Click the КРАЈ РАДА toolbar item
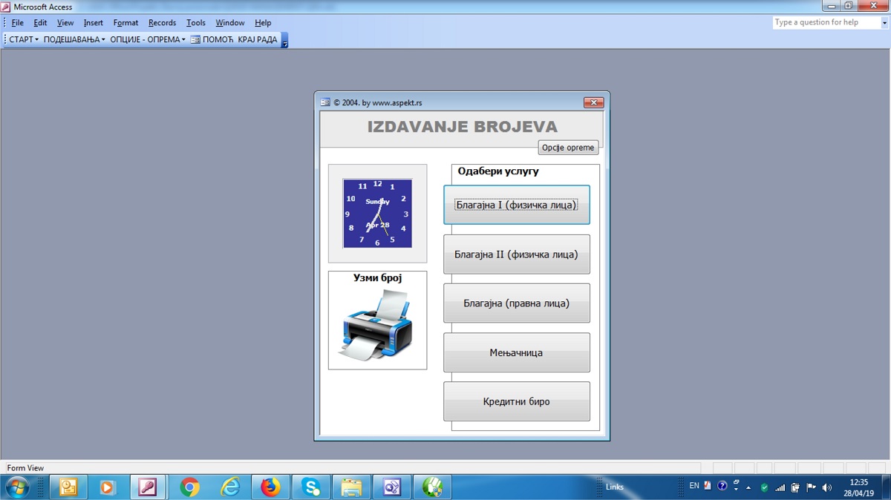Viewport: 891px width, 500px height. (258, 39)
